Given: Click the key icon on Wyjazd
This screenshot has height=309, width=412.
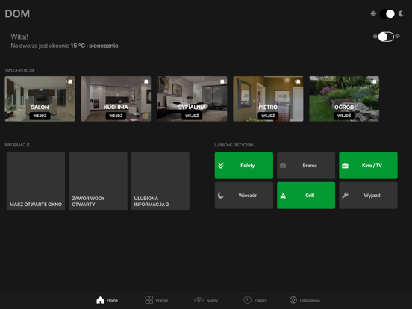Looking at the screenshot, I should click(345, 196).
